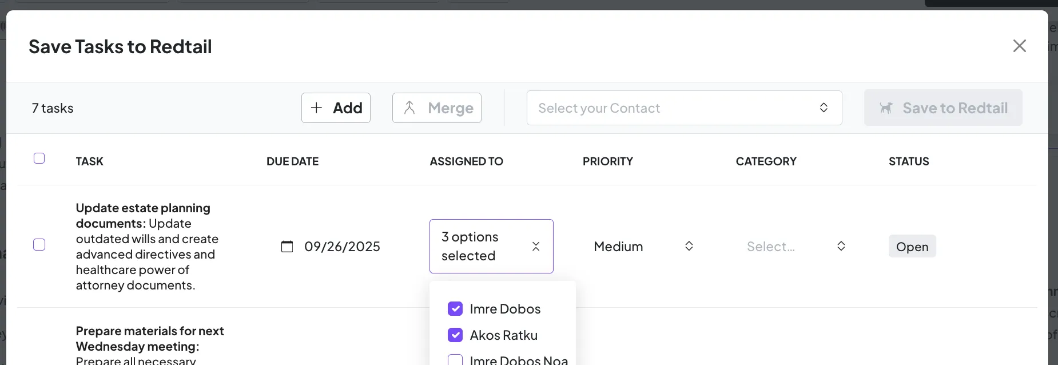Click the plus icon on the Add button
The width and height of the screenshot is (1058, 365).
[317, 108]
